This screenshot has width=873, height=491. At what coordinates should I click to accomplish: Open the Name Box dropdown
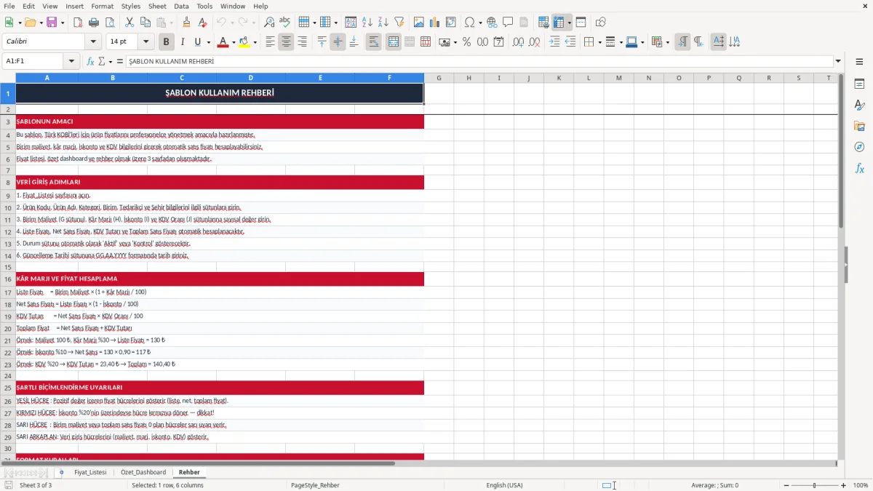[72, 61]
